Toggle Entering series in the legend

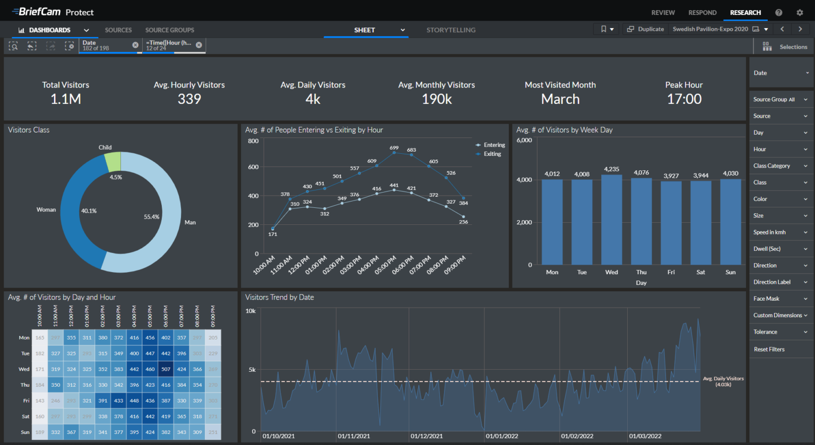point(493,145)
